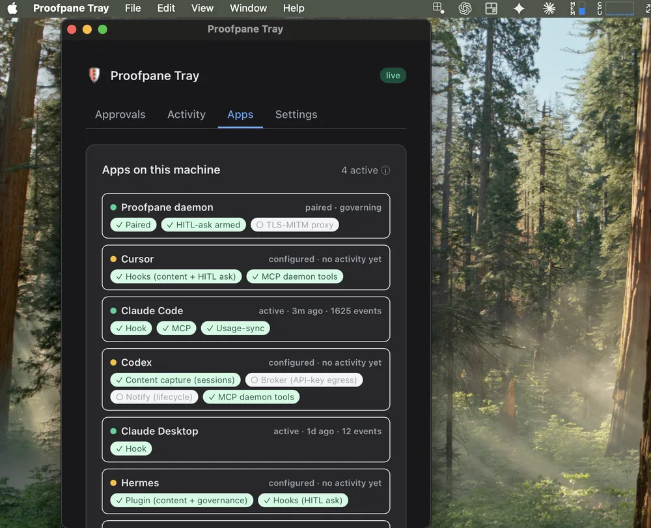Toggle the Hook chip under Claude Code
Viewport: 651px width, 528px height.
pyautogui.click(x=132, y=328)
